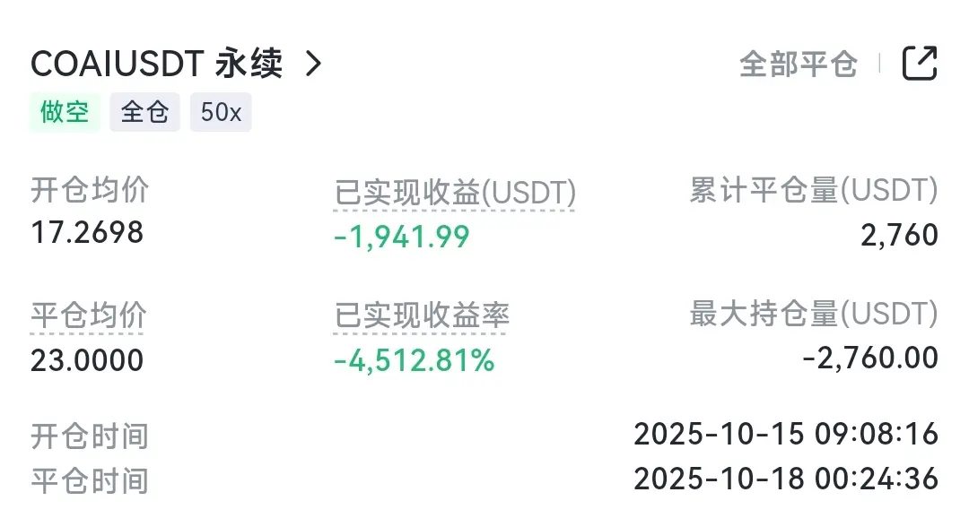Click the 开仓均价 label
The height and width of the screenshot is (518, 969).
point(90,190)
